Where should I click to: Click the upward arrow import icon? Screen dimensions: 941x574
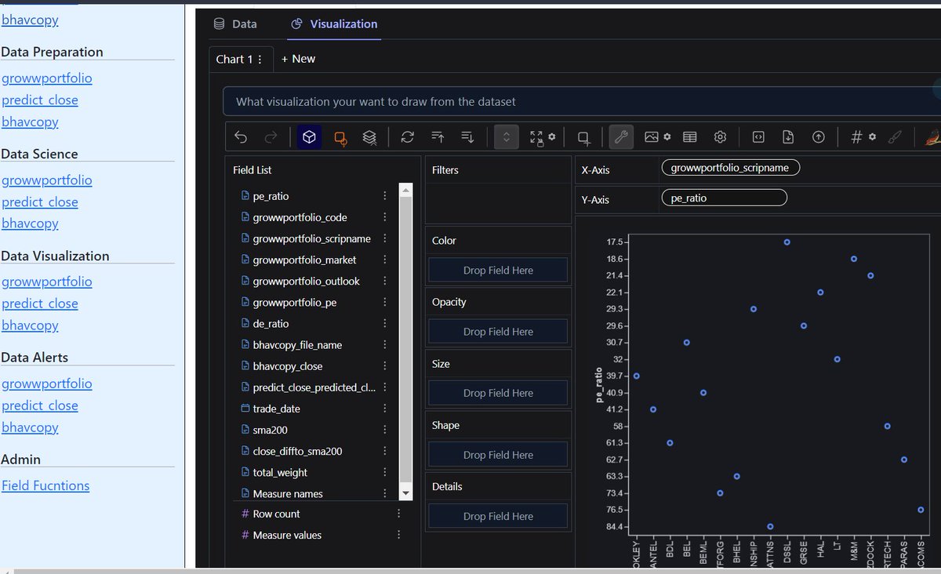coord(819,137)
